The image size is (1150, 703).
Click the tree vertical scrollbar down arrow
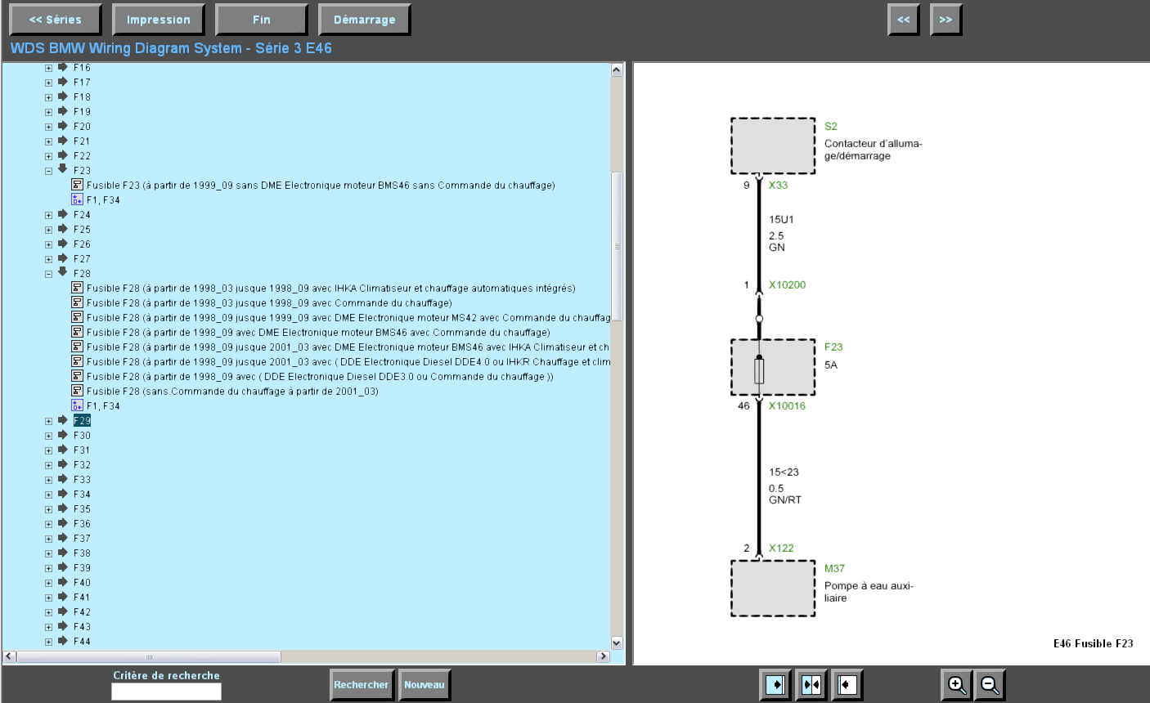tap(617, 643)
